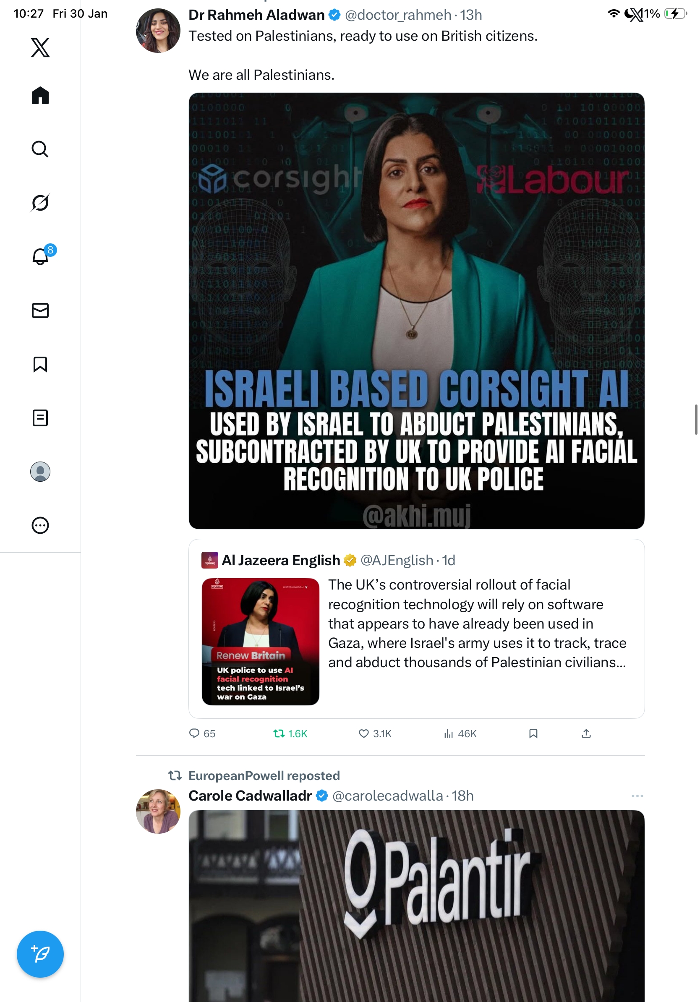
Task: Open the Corsight AI image
Action: [x=416, y=311]
